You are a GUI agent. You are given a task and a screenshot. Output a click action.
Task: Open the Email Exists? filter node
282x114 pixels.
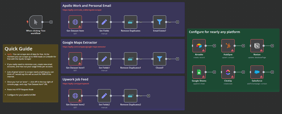click(x=160, y=22)
